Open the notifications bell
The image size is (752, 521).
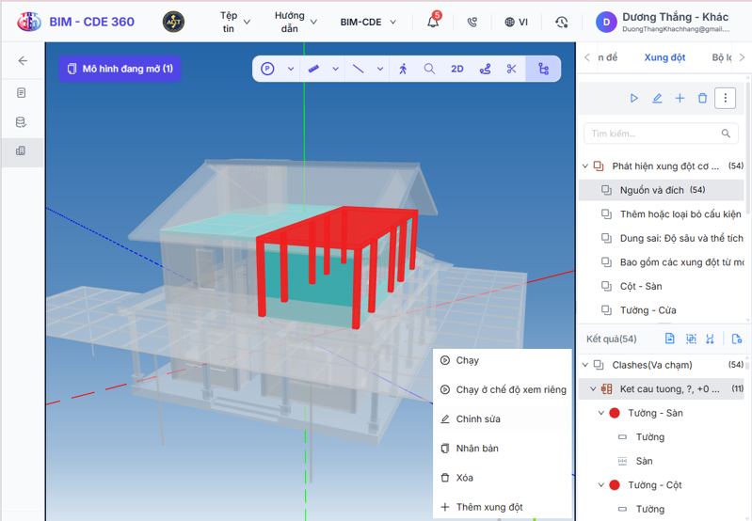coord(433,22)
